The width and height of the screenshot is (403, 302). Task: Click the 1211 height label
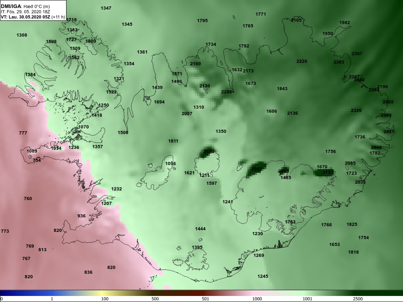[x=204, y=176]
